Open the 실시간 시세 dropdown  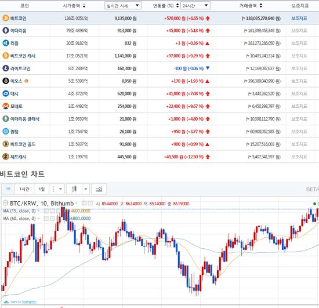click(x=123, y=6)
